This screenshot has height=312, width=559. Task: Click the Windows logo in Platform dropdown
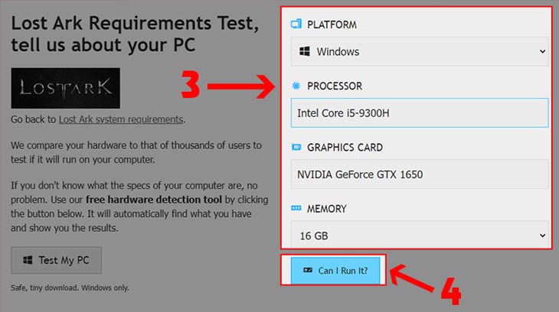click(305, 52)
